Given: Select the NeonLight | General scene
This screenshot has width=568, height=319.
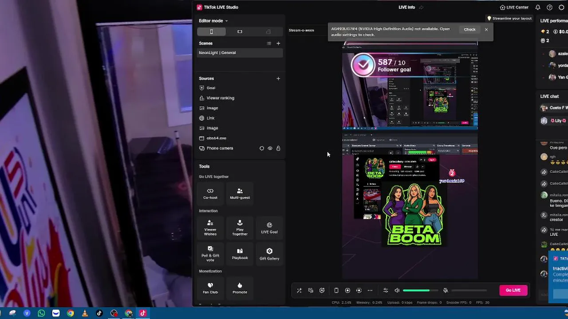Looking at the screenshot, I should pos(240,53).
